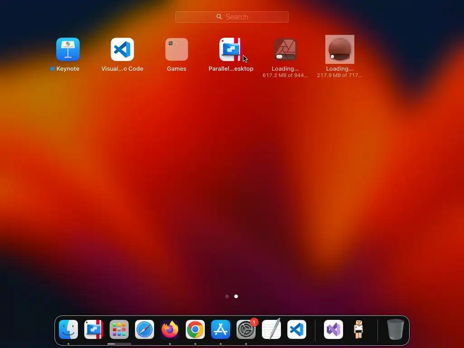Open the App Store from the Dock
This screenshot has width=464, height=348.
(221, 329)
